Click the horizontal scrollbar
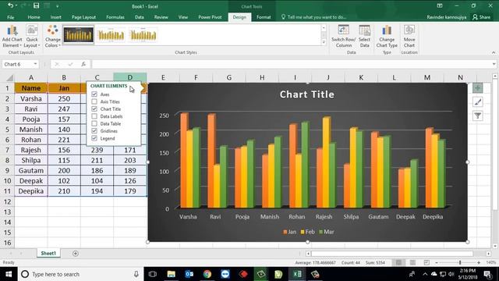Screen dimensions: 499x281 tap(392, 254)
